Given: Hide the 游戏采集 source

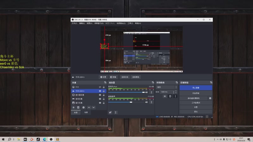Looking at the screenshot, I should pos(100,99).
